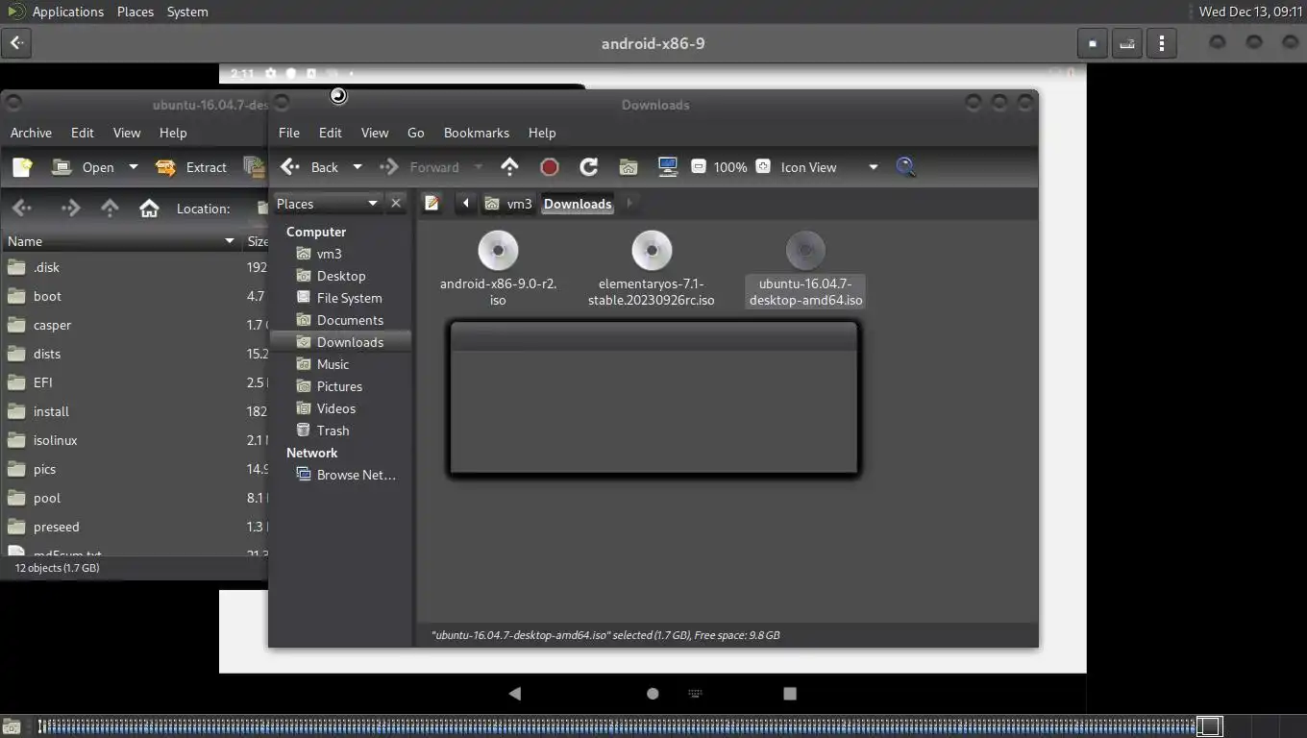Select File System in the sidebar
The width and height of the screenshot is (1307, 738).
pyautogui.click(x=341, y=298)
